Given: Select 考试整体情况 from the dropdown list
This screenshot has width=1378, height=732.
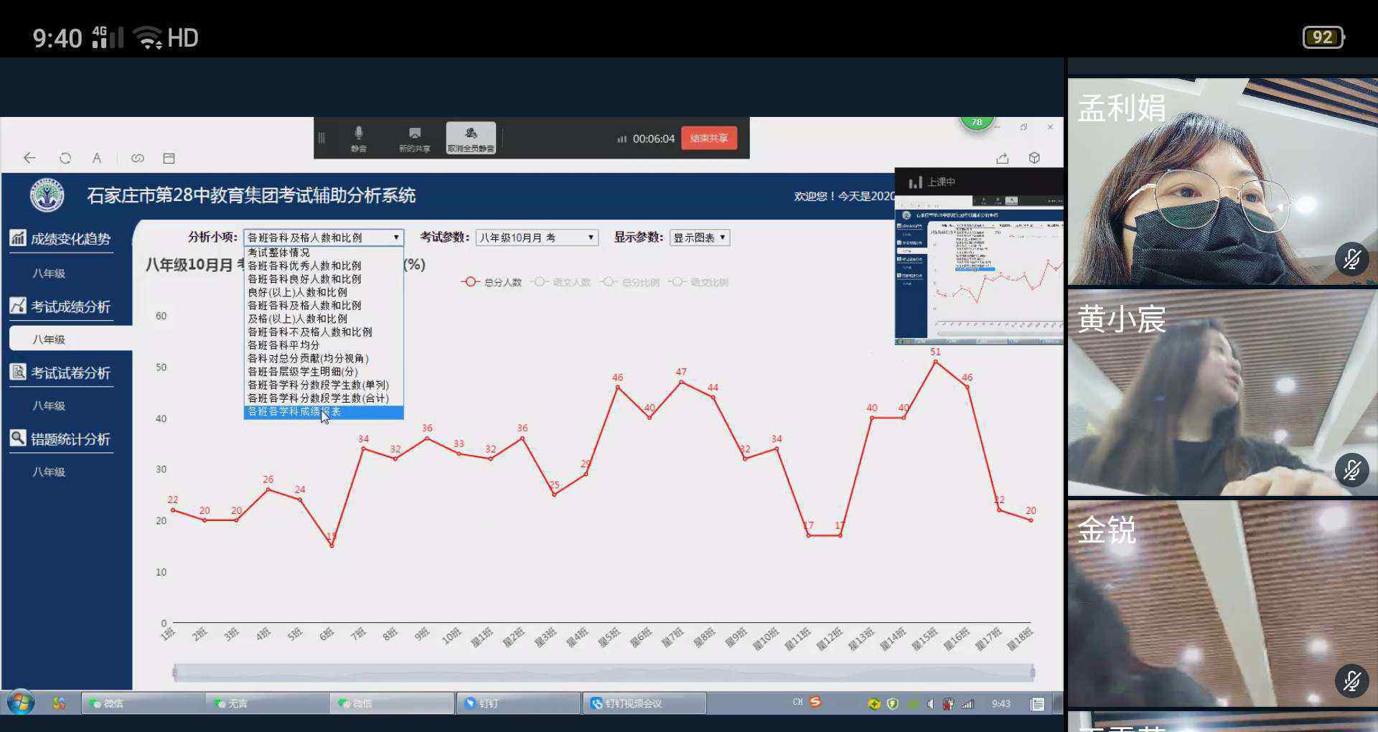Looking at the screenshot, I should (x=324, y=253).
